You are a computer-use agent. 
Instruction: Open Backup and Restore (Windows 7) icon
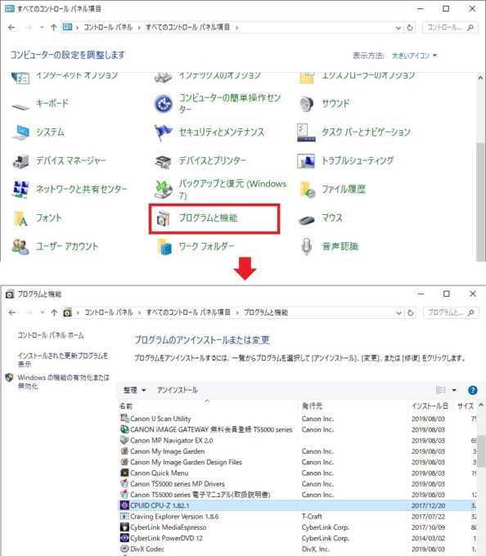point(164,190)
